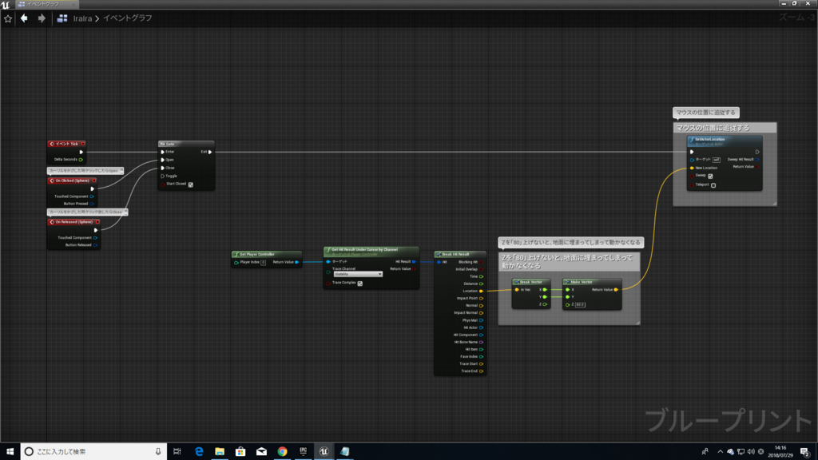Click the Impact Point output pin

click(x=481, y=299)
